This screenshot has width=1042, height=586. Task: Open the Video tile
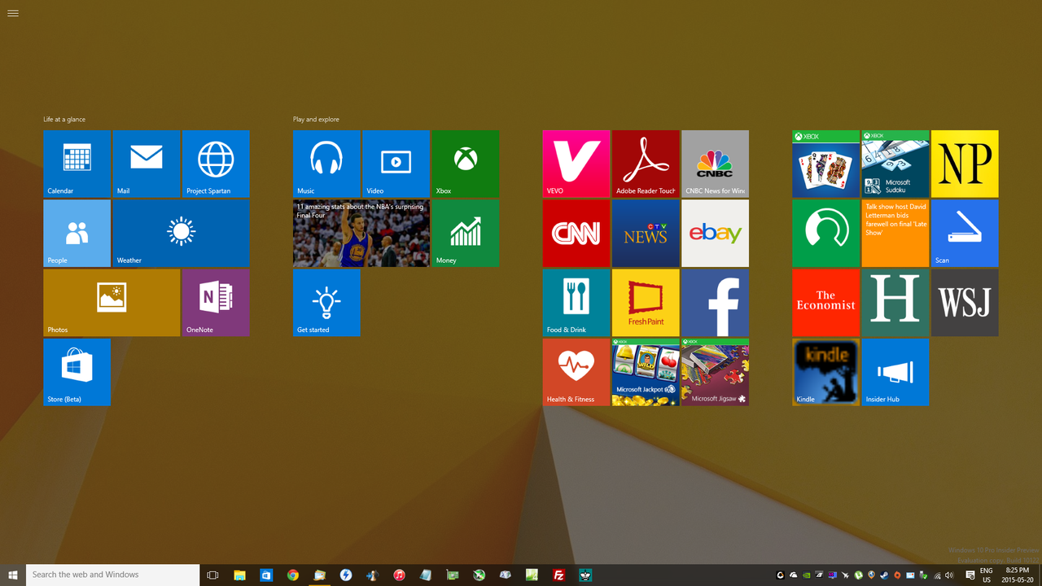click(396, 164)
